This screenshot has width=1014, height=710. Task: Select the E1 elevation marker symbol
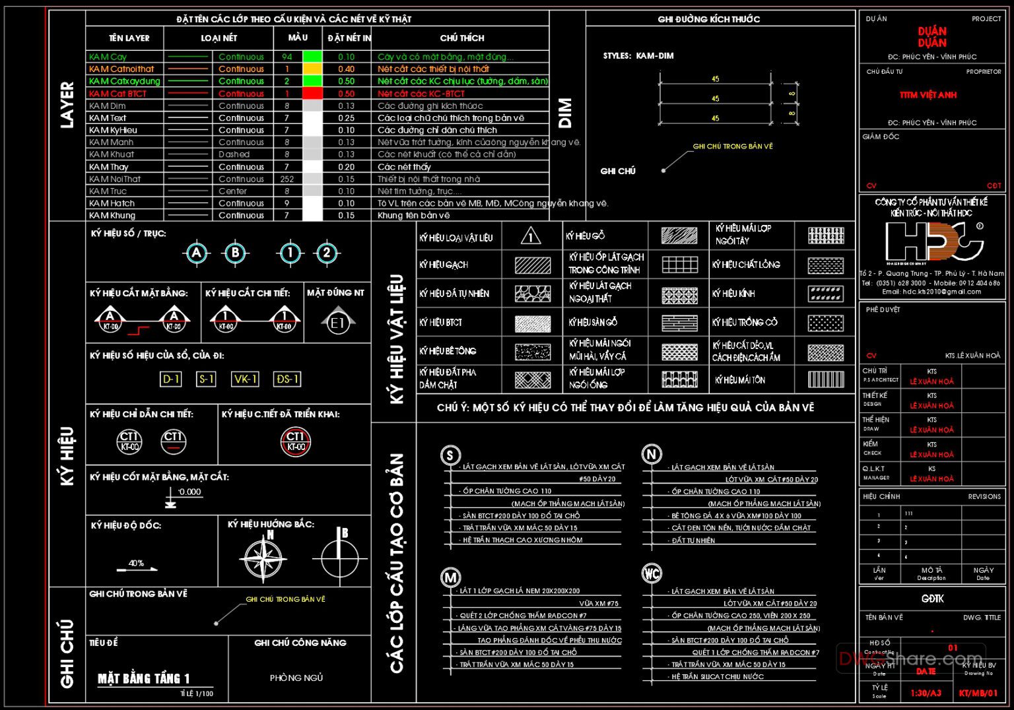(x=338, y=323)
